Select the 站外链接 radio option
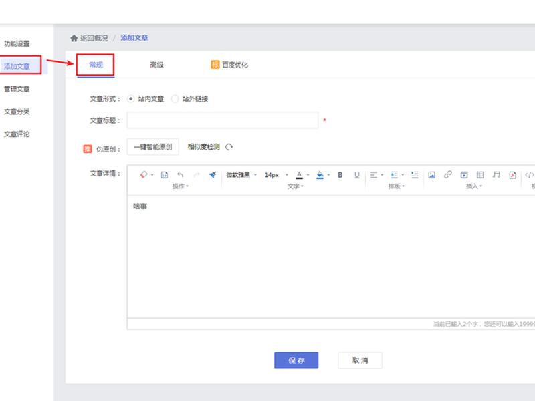The height and width of the screenshot is (401, 535). (175, 99)
